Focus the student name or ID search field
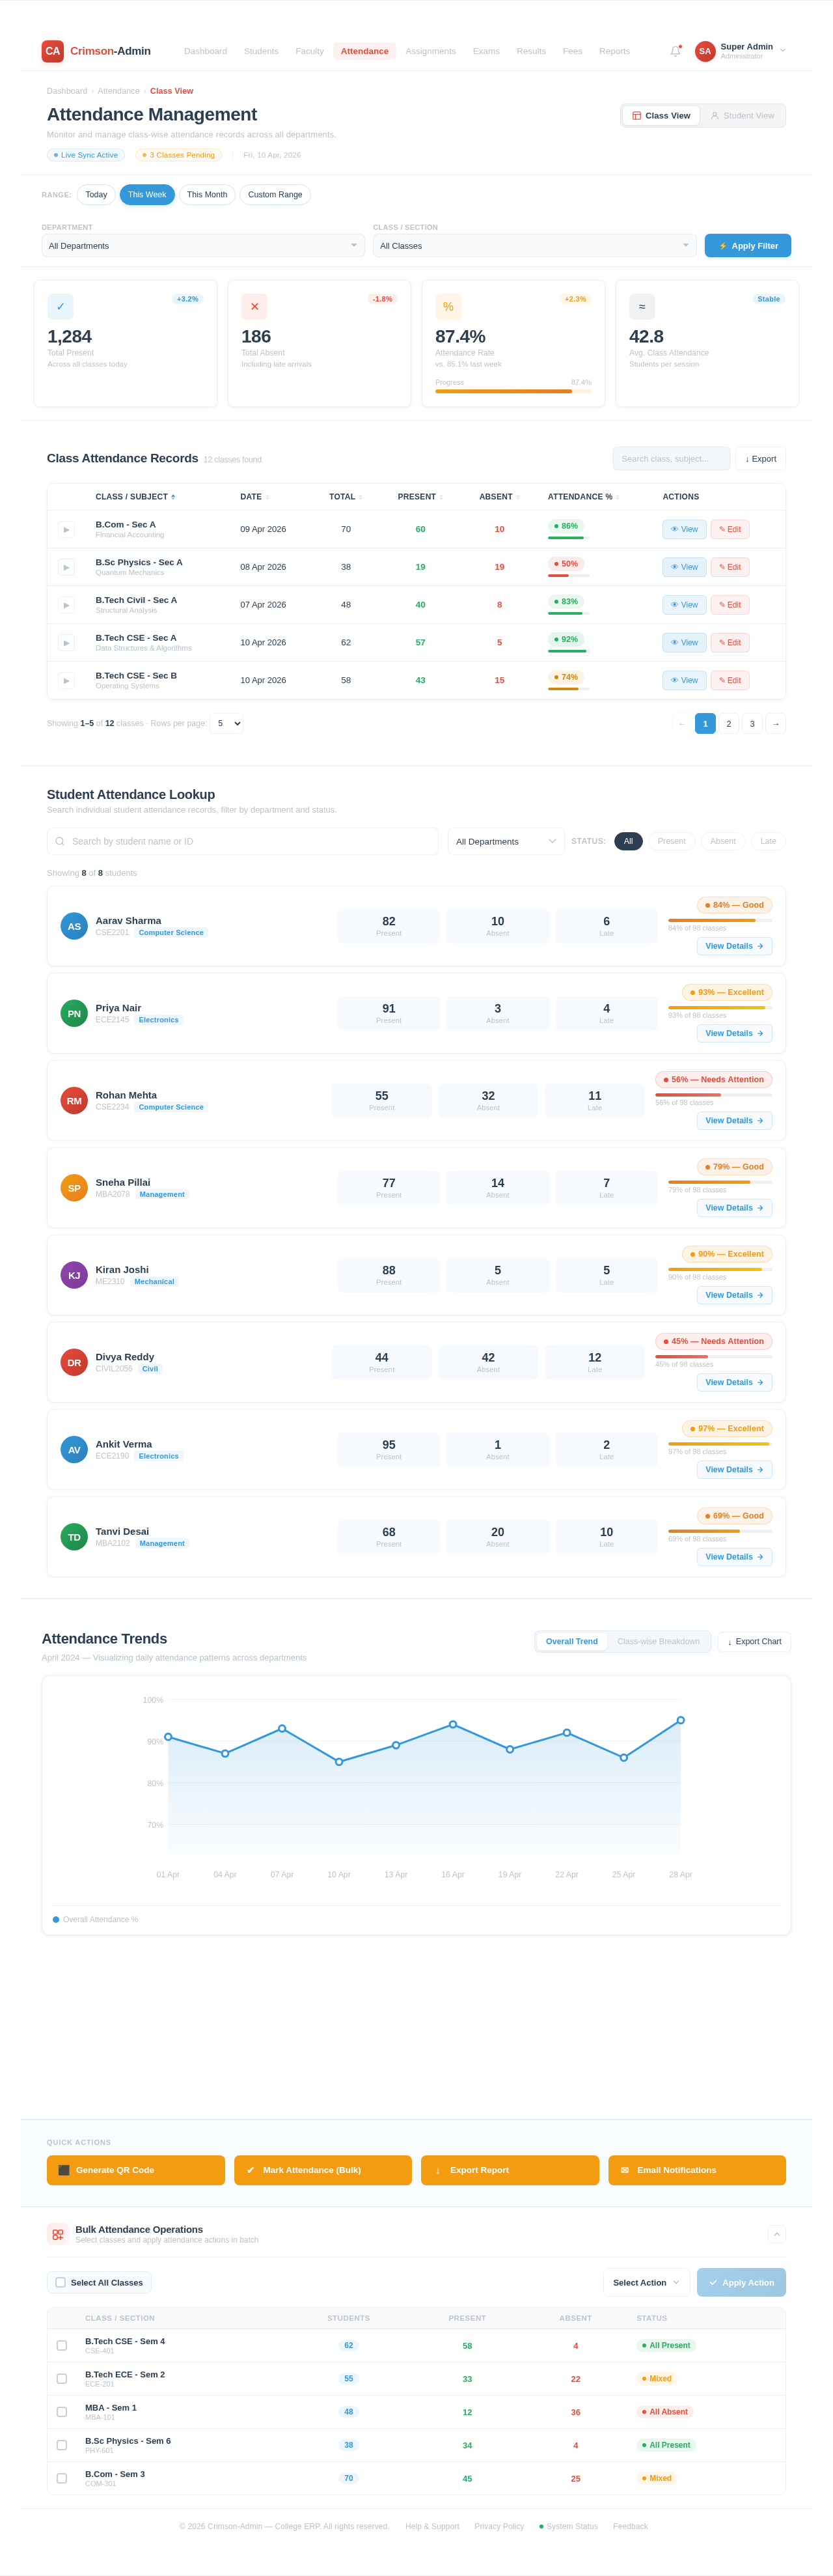833x2576 pixels. pos(242,841)
